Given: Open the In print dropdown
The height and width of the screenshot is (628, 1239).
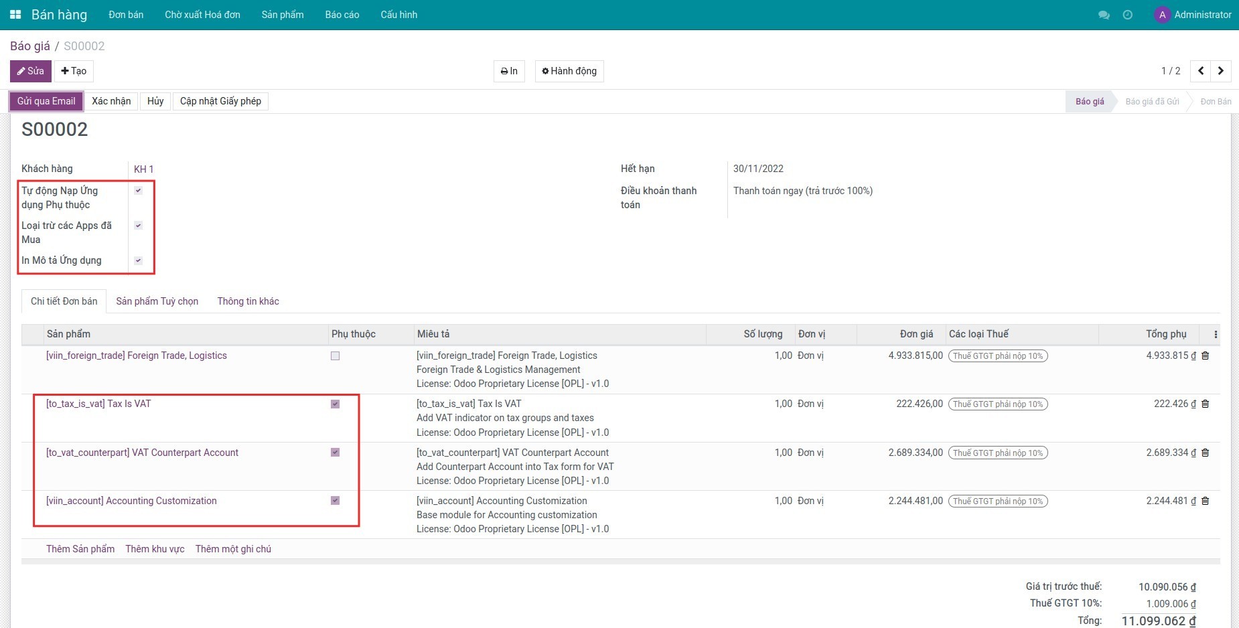Looking at the screenshot, I should click(x=509, y=71).
